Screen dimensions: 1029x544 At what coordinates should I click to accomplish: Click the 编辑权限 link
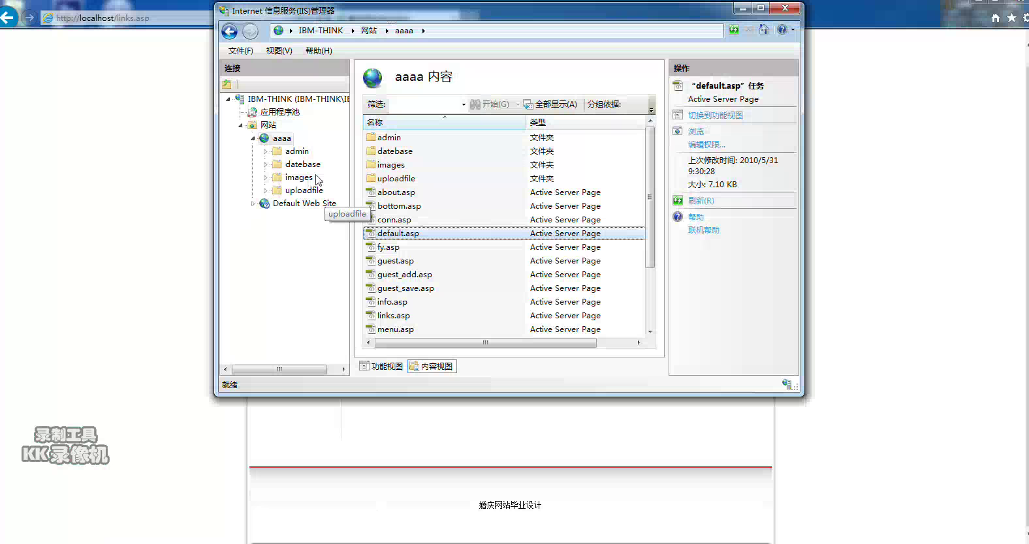click(706, 145)
